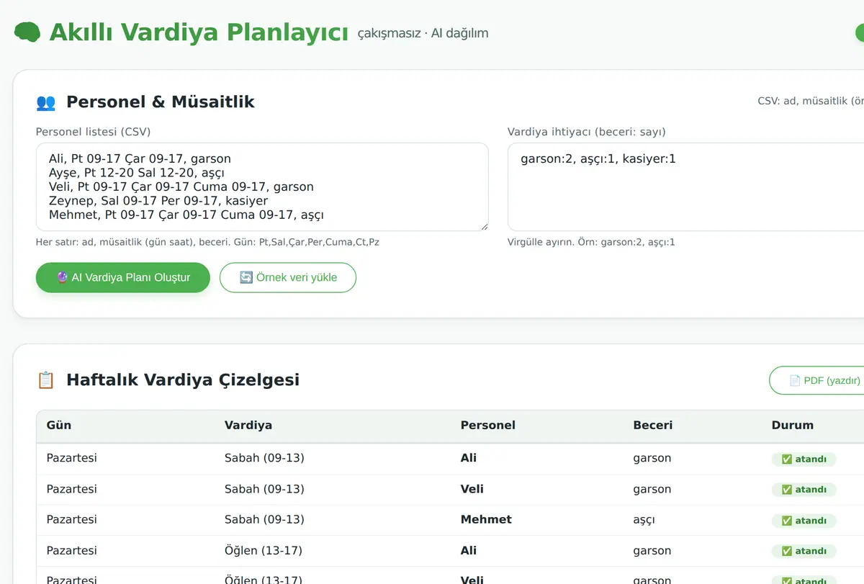Click the Öğlen (13-17) cell in Ali's row

[x=264, y=550]
